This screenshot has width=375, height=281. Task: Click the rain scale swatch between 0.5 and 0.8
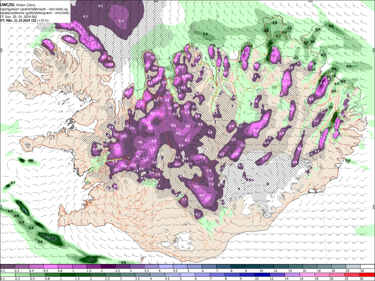coord(37,275)
